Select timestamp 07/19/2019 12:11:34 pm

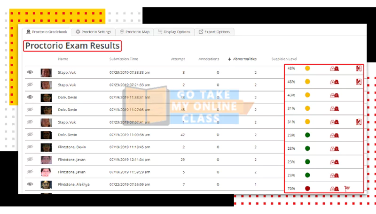[x=130, y=160]
